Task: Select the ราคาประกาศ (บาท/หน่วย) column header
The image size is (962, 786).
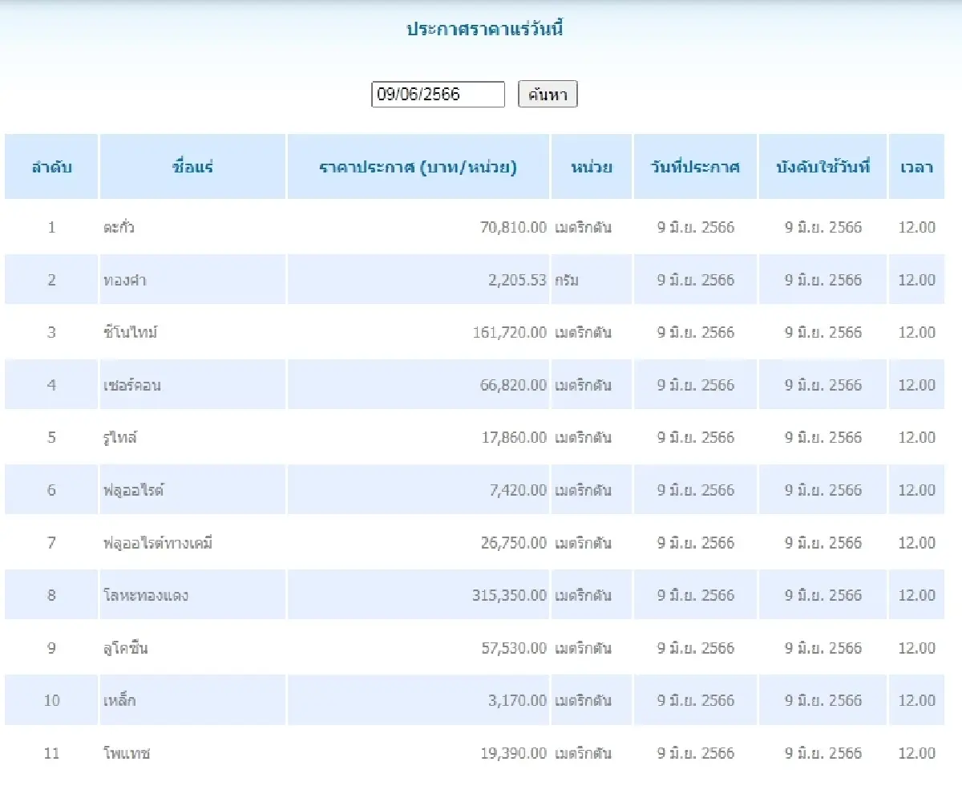Action: (x=418, y=167)
